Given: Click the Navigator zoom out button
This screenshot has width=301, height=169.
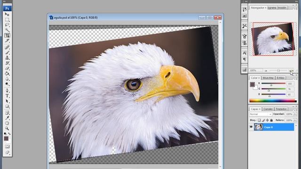Looking at the screenshot, I should point(266,70).
